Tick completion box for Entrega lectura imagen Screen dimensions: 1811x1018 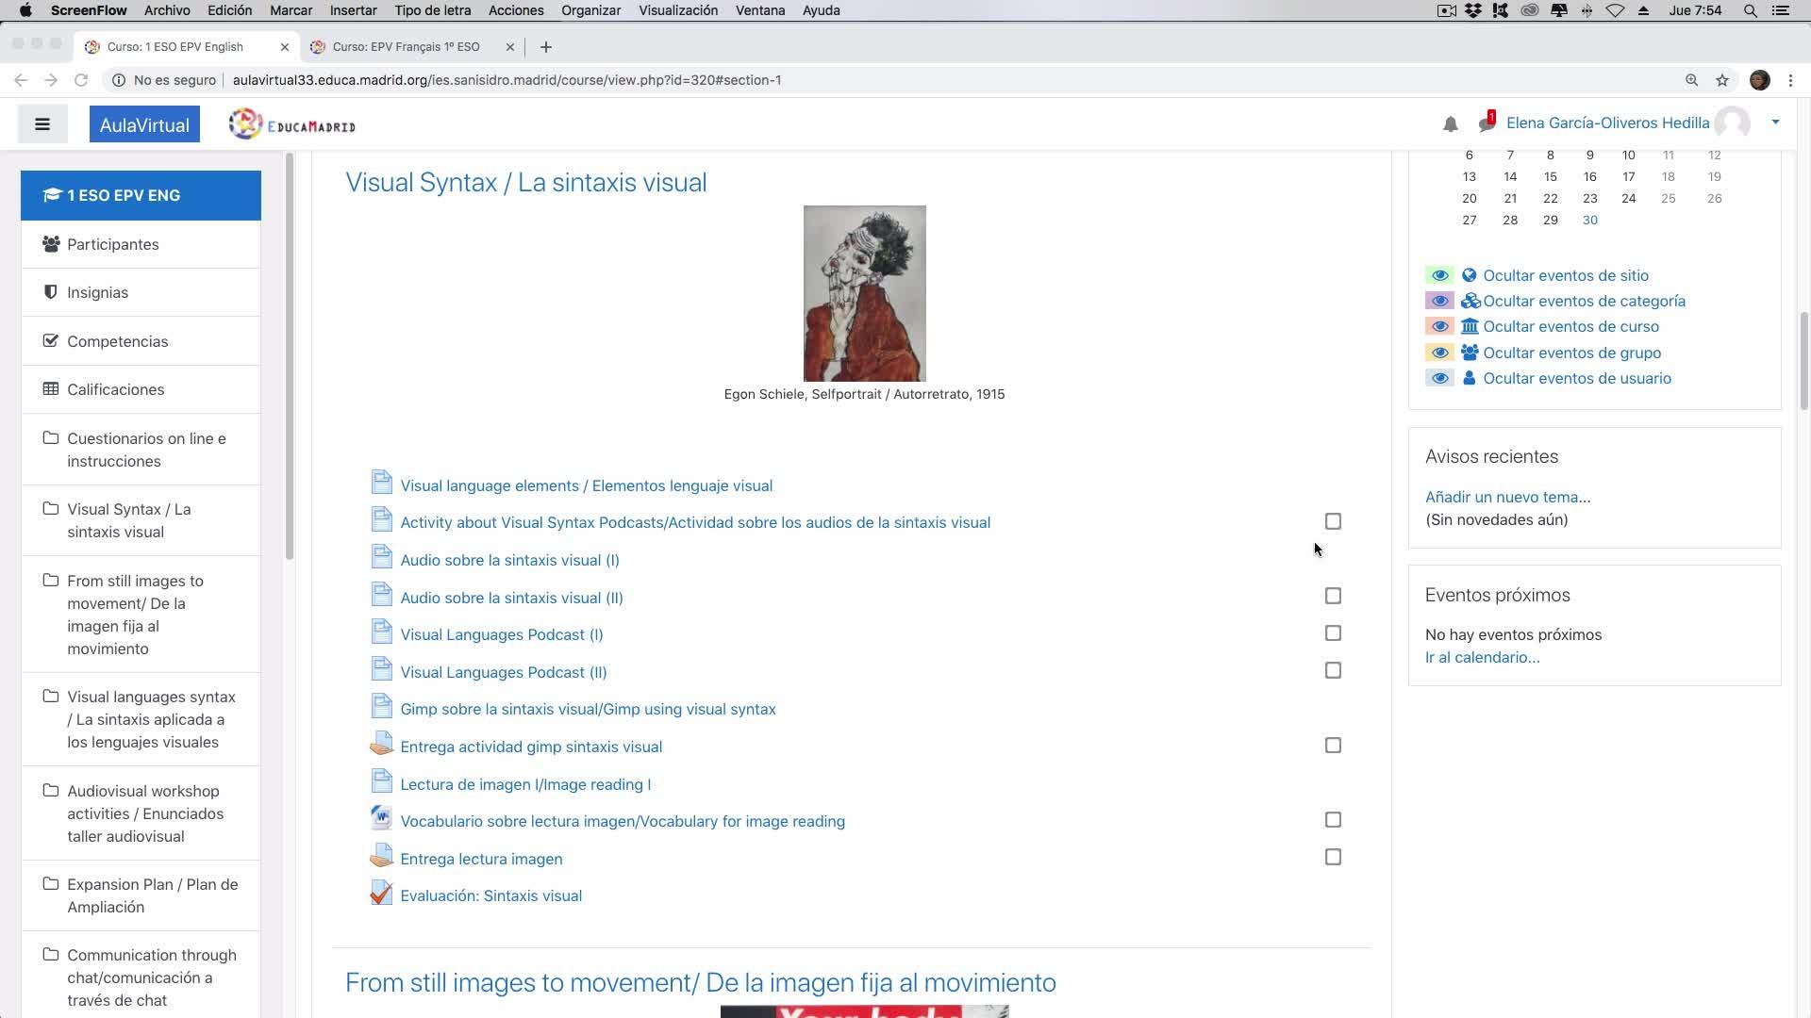[x=1333, y=857]
